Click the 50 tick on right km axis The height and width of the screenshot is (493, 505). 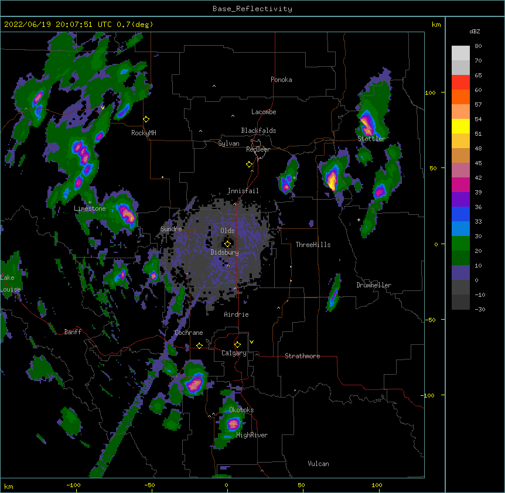pyautogui.click(x=433, y=168)
